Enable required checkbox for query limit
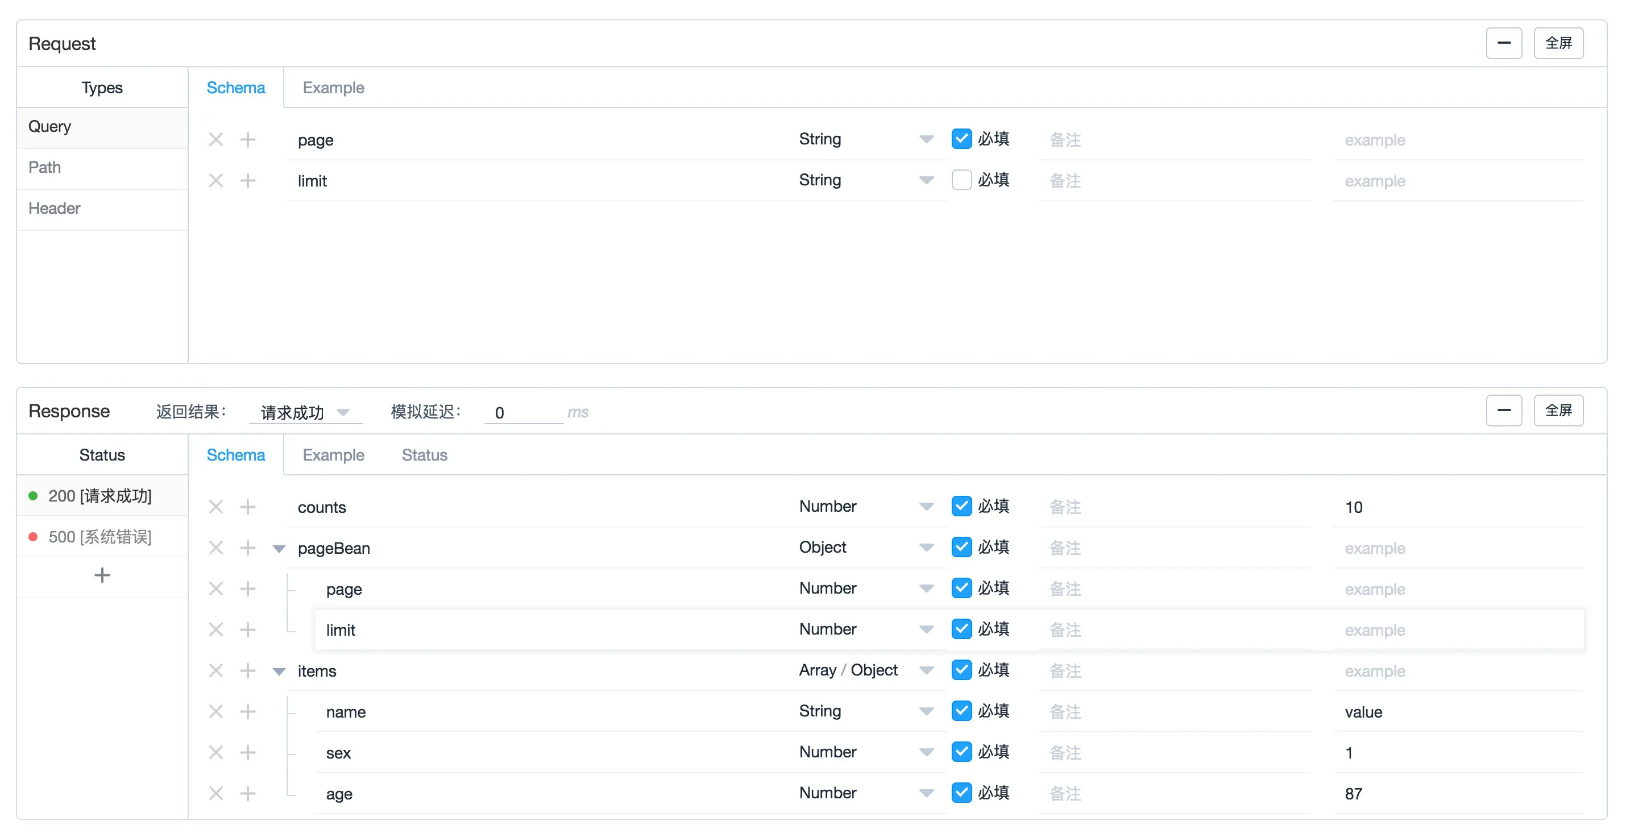 click(x=961, y=180)
